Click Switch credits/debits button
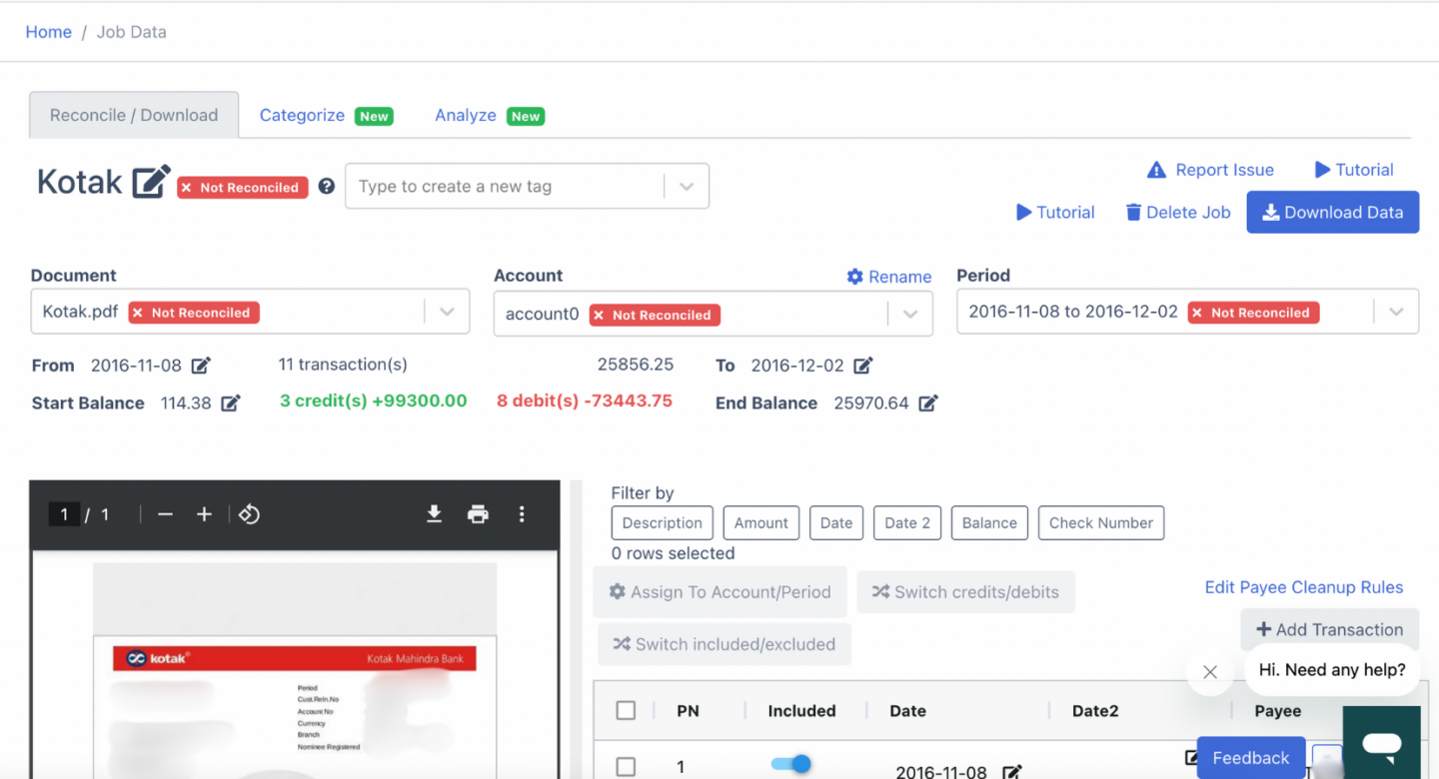 tap(965, 592)
